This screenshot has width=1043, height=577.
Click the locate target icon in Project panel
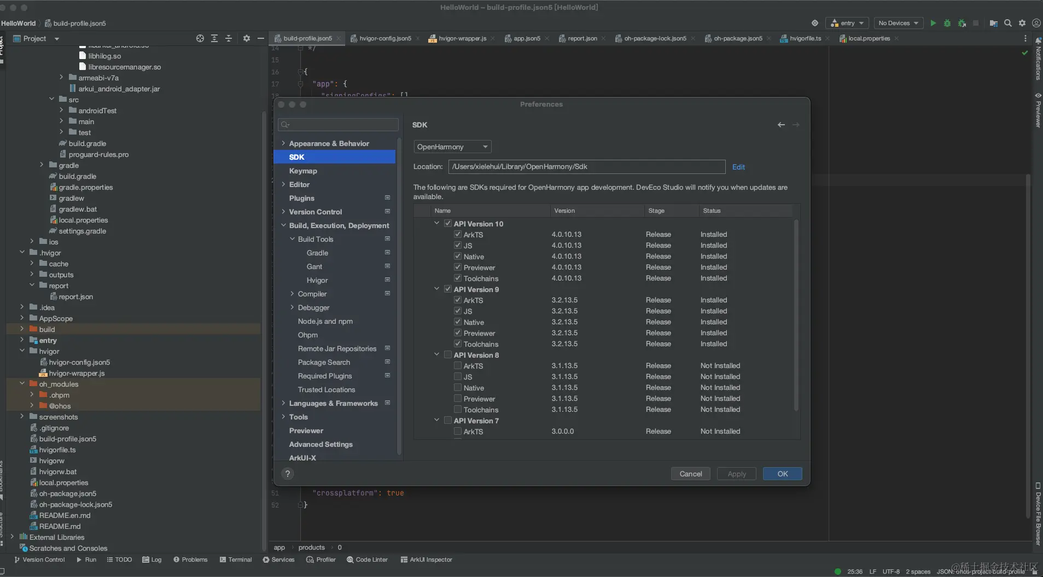200,38
